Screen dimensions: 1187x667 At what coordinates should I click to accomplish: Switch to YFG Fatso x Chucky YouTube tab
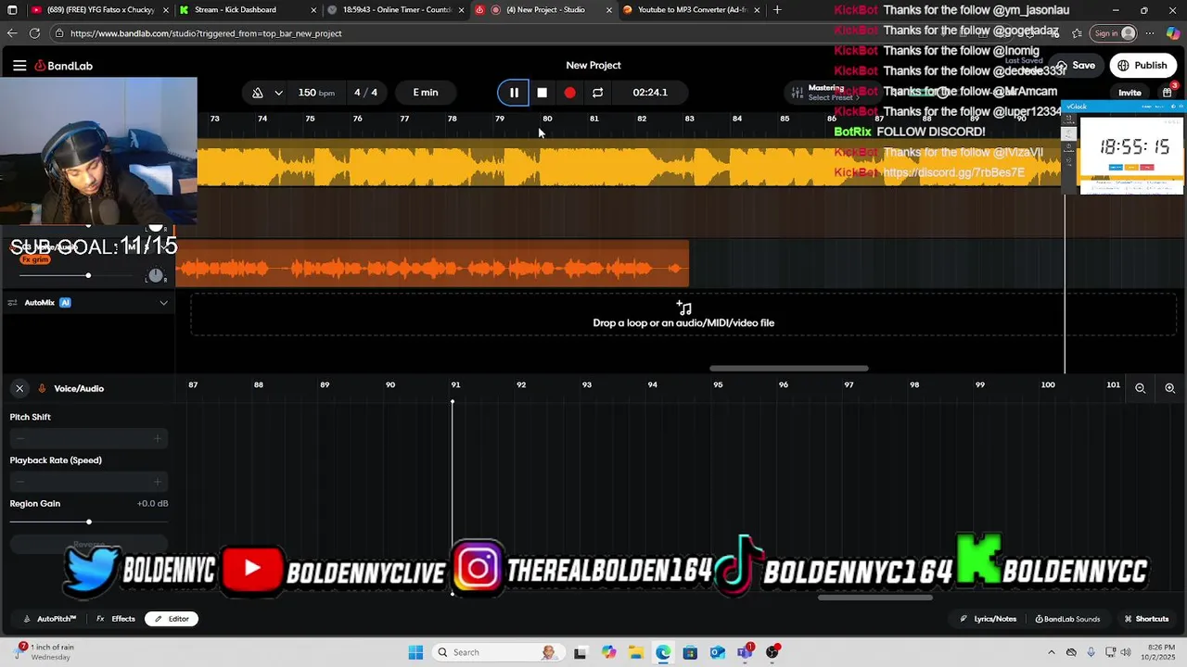(x=100, y=10)
